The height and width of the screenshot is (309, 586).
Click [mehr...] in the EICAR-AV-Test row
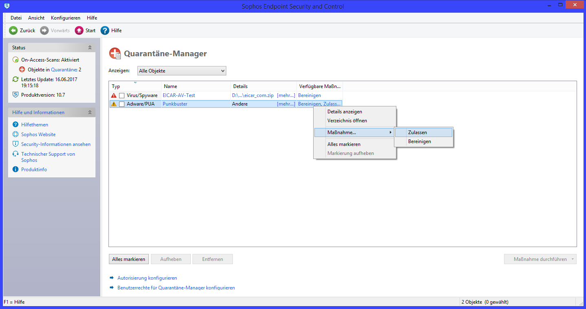click(286, 95)
